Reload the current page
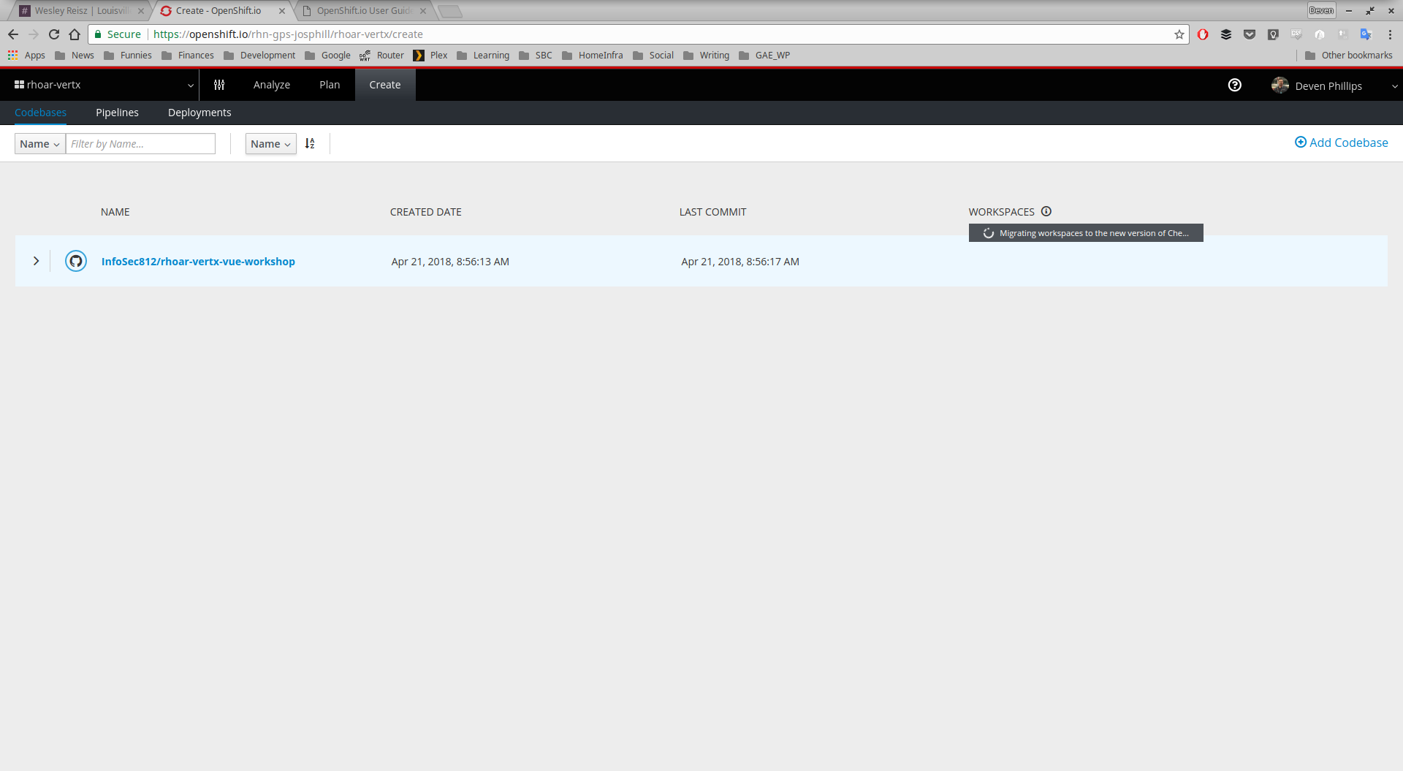1403x771 pixels. point(54,34)
